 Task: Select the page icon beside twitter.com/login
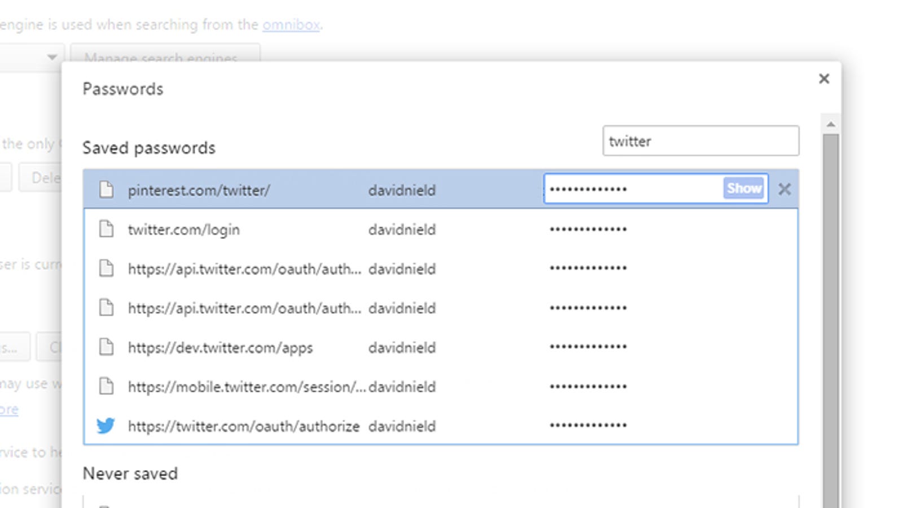pyautogui.click(x=106, y=229)
